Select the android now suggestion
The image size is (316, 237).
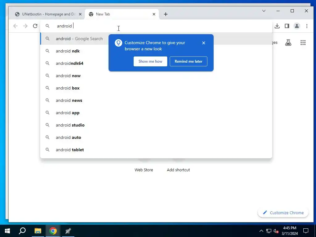(156, 76)
